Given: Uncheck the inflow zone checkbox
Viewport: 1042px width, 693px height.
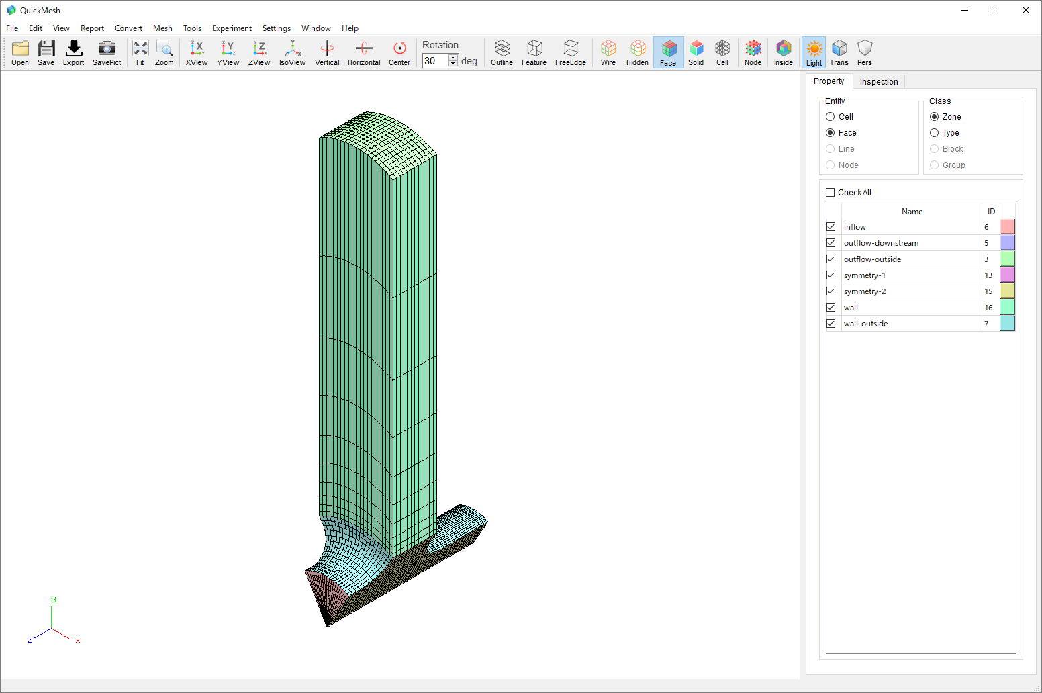Looking at the screenshot, I should click(x=831, y=227).
